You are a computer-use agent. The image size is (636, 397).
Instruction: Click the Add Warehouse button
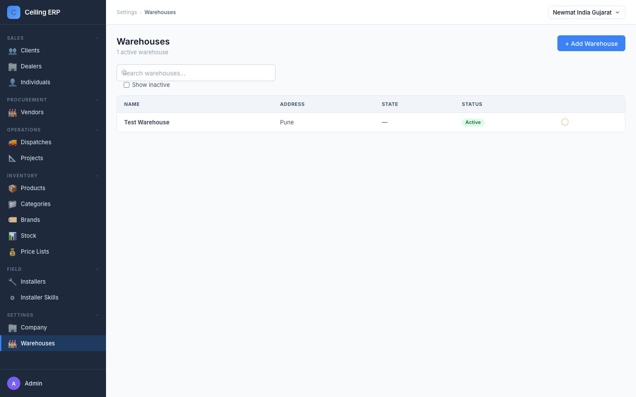point(591,43)
